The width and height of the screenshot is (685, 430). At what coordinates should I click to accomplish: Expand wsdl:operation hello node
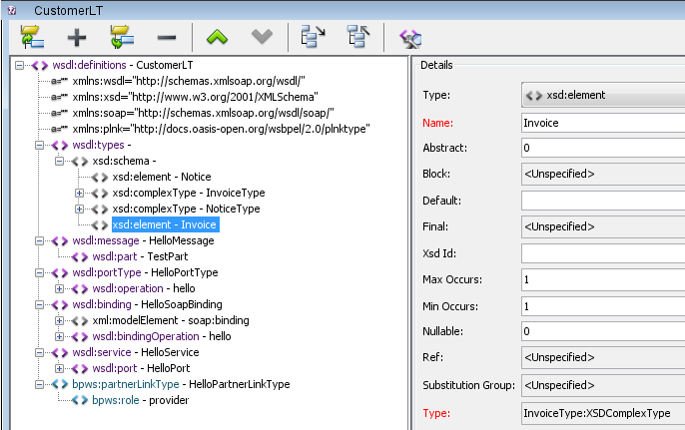click(60, 289)
